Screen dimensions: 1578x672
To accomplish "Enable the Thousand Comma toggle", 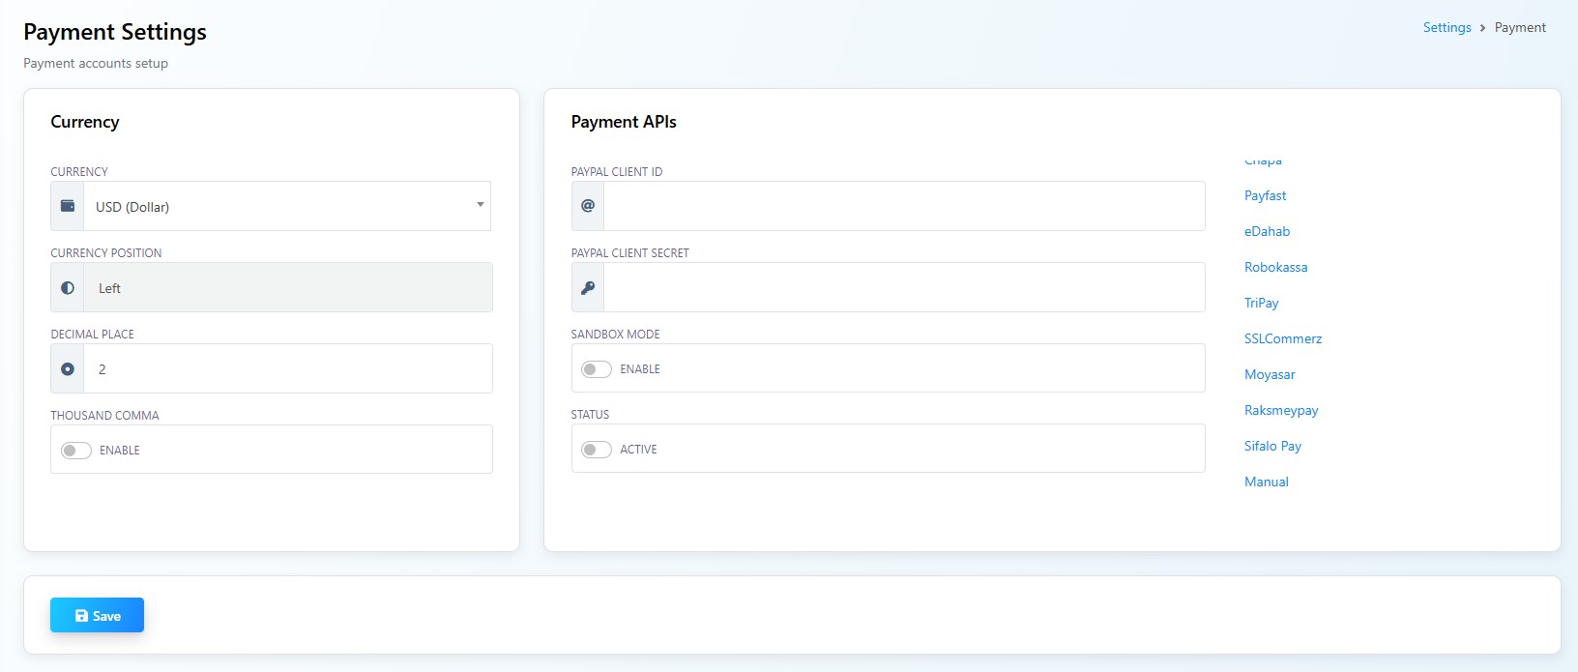I will 76,451.
